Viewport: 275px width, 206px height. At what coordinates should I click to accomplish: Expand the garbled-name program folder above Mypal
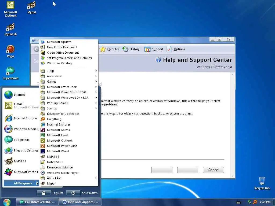pyautogui.click(x=68, y=178)
